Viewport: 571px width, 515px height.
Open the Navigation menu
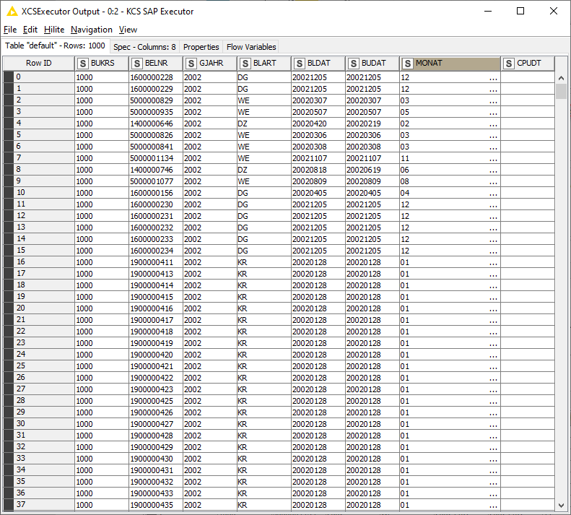[x=91, y=30]
